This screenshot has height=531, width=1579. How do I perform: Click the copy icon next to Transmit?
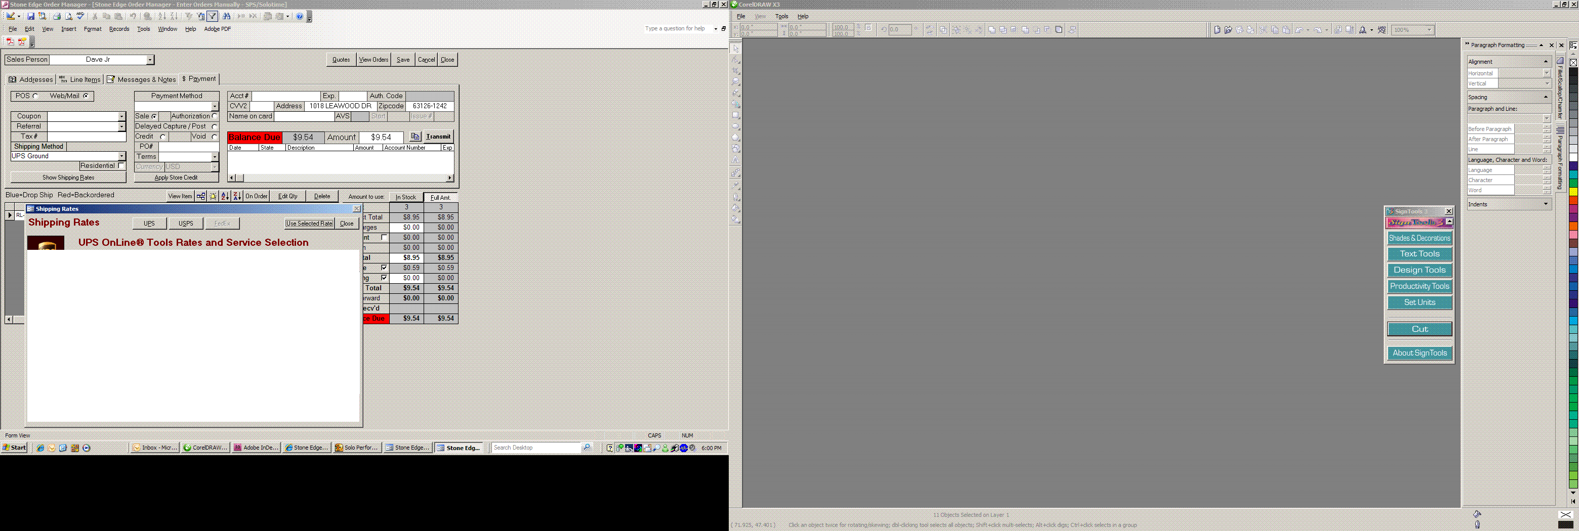[x=415, y=137]
